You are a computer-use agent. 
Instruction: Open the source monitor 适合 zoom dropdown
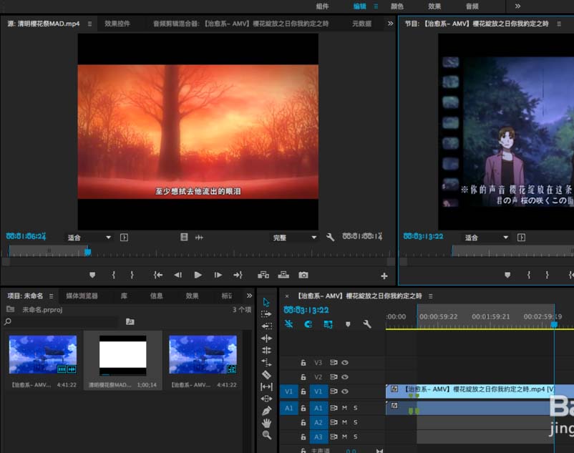tap(89, 238)
